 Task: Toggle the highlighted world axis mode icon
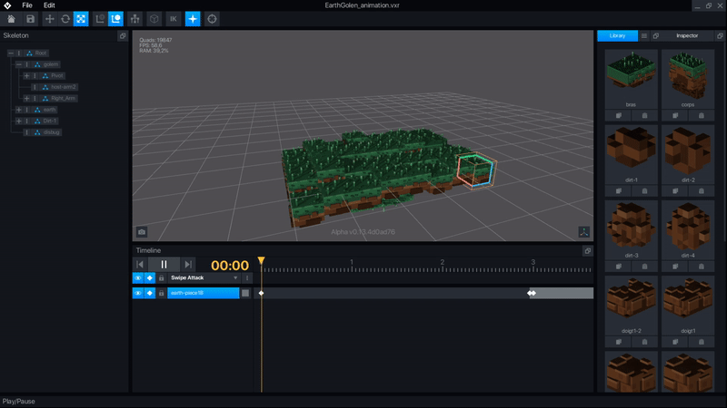(115, 19)
